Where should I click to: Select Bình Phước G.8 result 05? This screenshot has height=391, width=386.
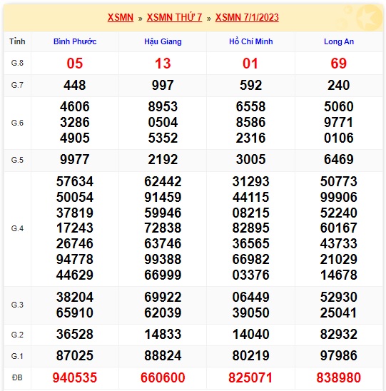pyautogui.click(x=74, y=64)
